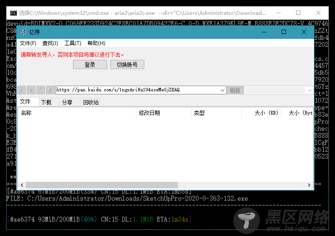Screen dimensions: 335x236
Task: Click the horizontal scrollbar left arrow
Action: coord(22,185)
